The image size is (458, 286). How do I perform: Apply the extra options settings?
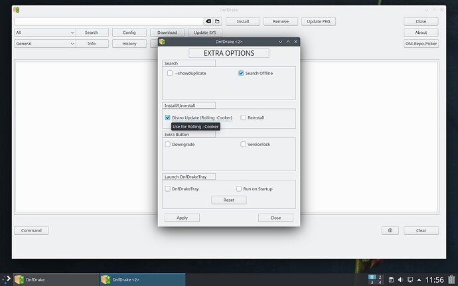pyautogui.click(x=182, y=218)
